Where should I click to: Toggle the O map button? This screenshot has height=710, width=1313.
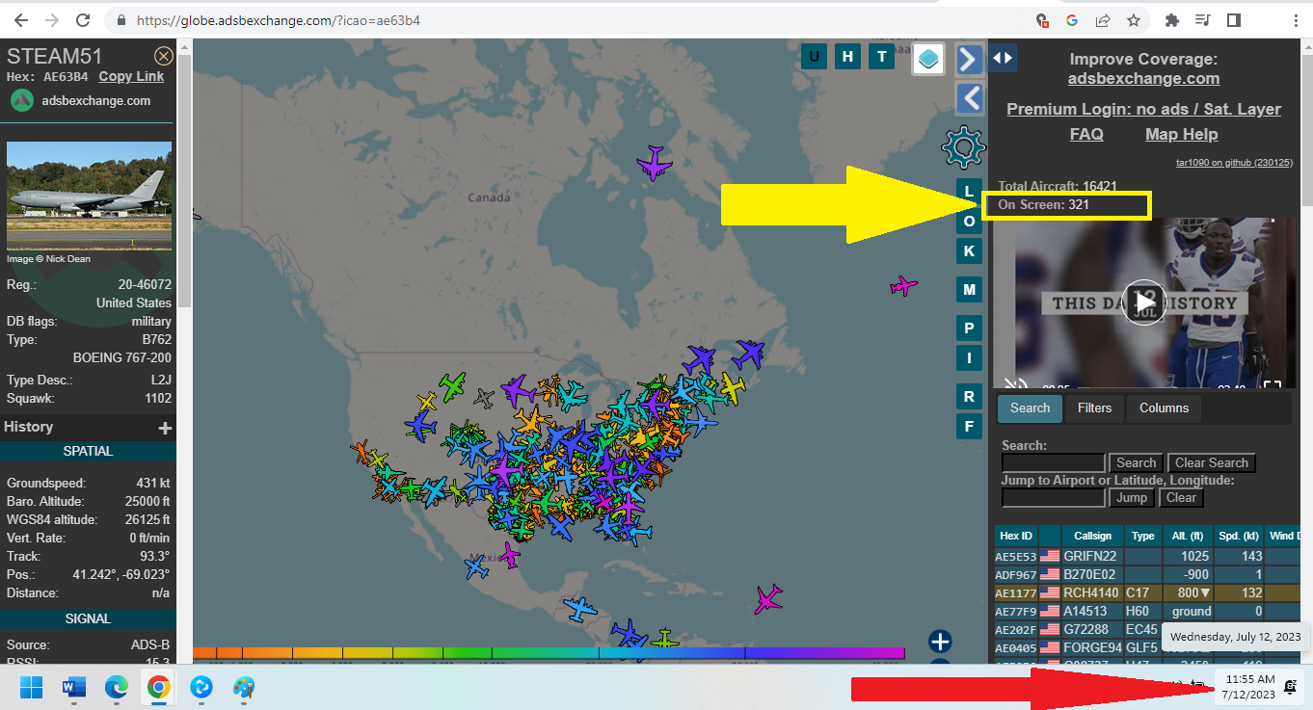[x=969, y=222]
